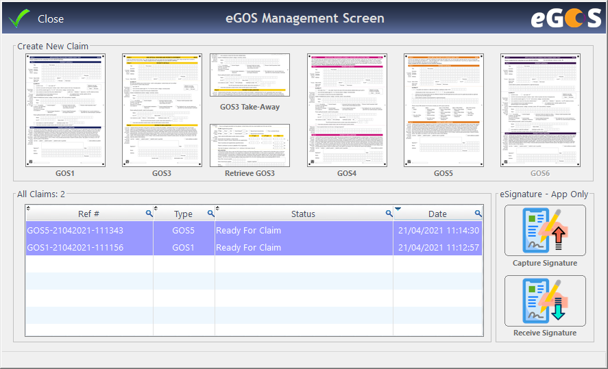608x369 pixels.
Task: Click the Retrieve GOS3 caption label
Action: 250,173
